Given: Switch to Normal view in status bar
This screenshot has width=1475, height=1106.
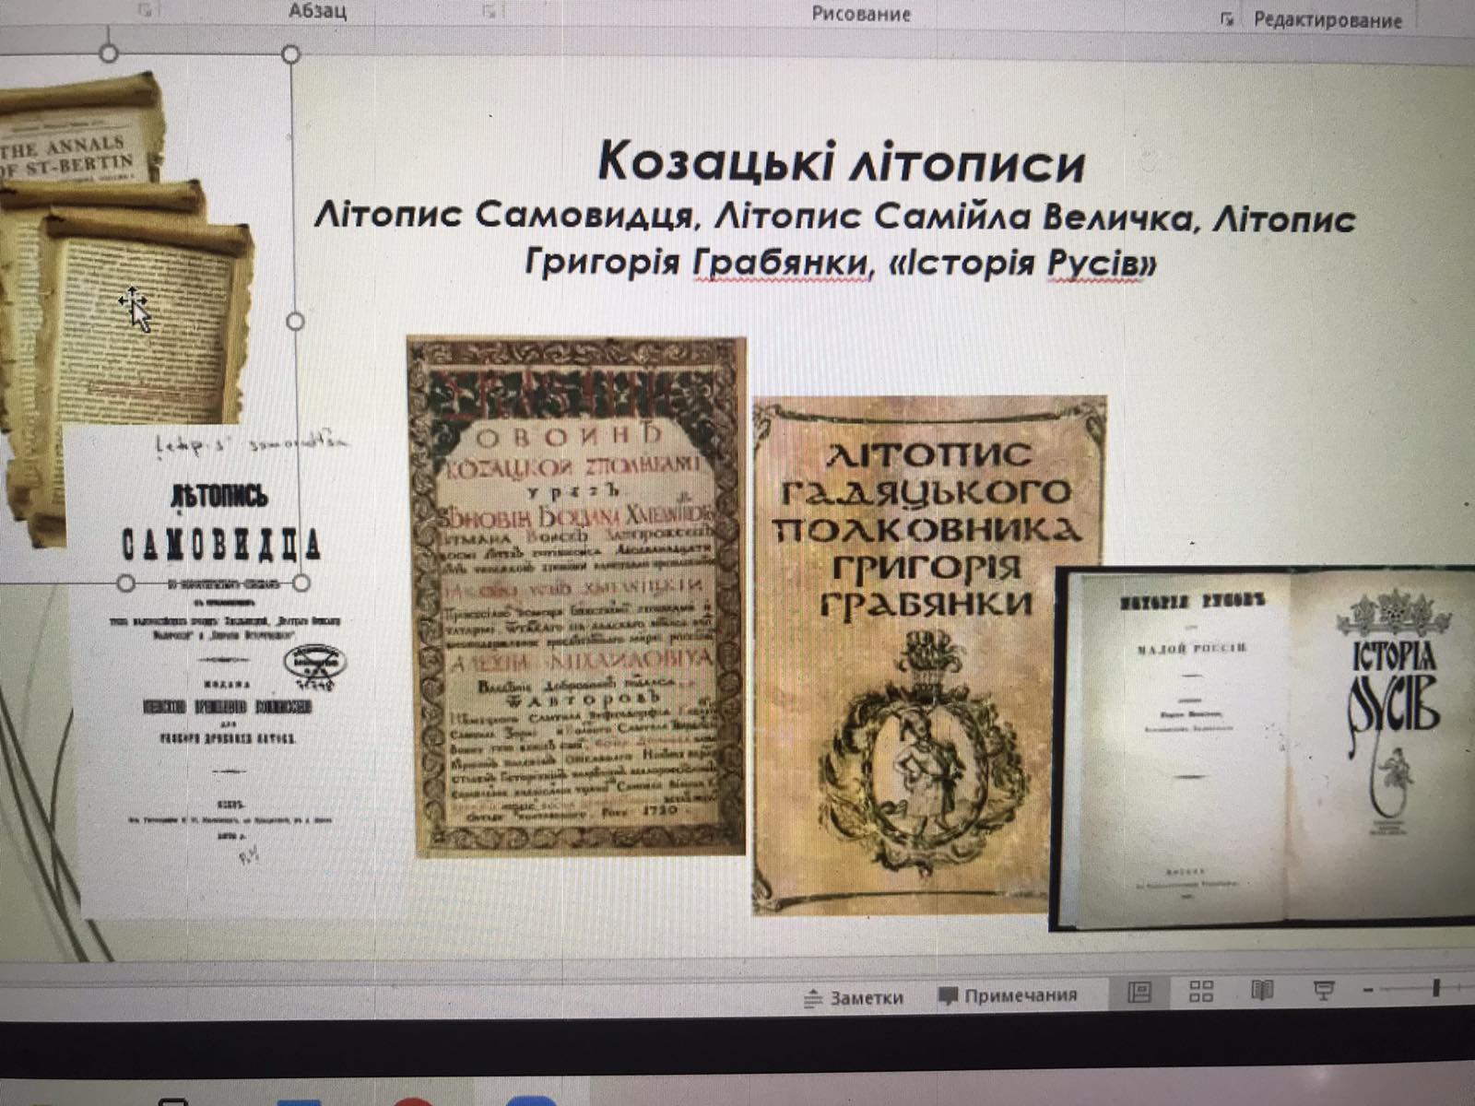Looking at the screenshot, I should [x=1140, y=992].
